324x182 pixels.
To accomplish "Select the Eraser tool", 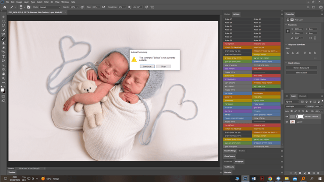I will pos(4,48).
